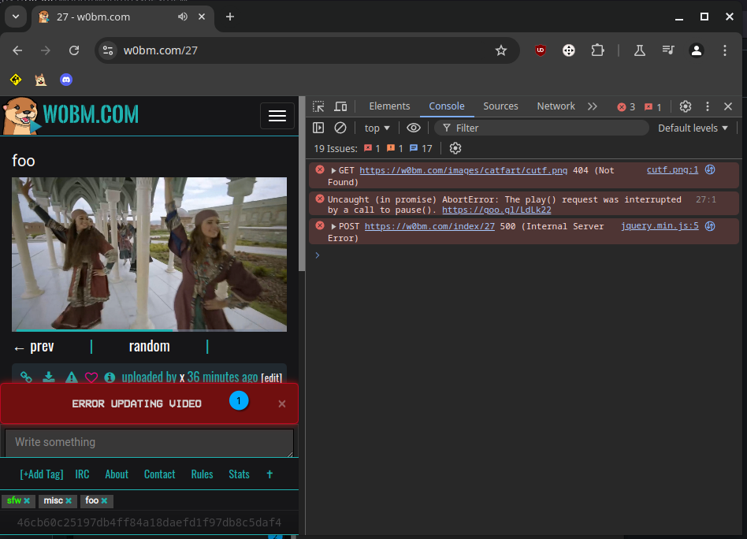This screenshot has width=747, height=539.
Task: Open the Stats footer link
Action: [x=240, y=474]
